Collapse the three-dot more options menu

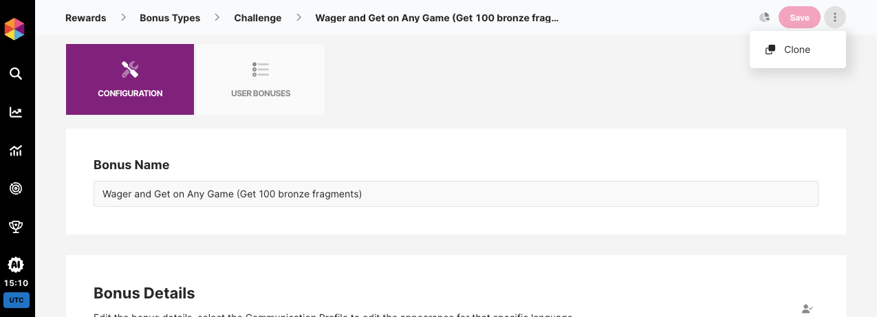coord(834,18)
